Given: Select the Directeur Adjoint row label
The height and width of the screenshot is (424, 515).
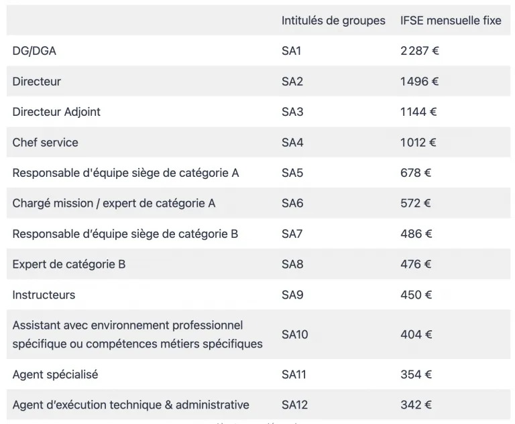Looking at the screenshot, I should pyautogui.click(x=56, y=112).
